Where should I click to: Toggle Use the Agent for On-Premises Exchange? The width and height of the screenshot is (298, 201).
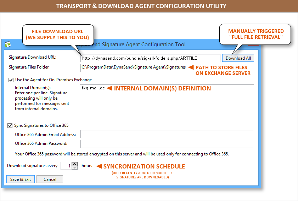click(11, 80)
